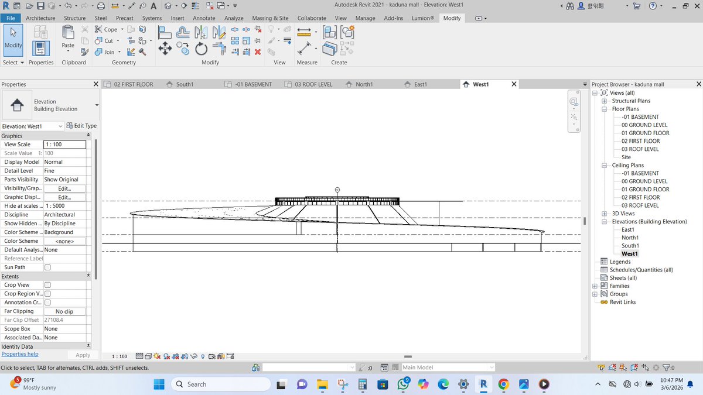
Task: Toggle the Crop Region Visible checkbox
Action: coord(47,294)
